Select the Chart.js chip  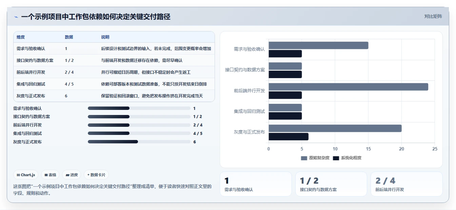coord(26,175)
